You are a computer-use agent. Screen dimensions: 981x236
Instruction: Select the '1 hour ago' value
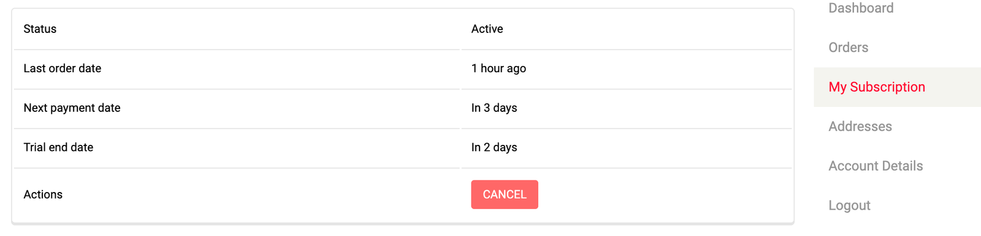[x=498, y=68]
